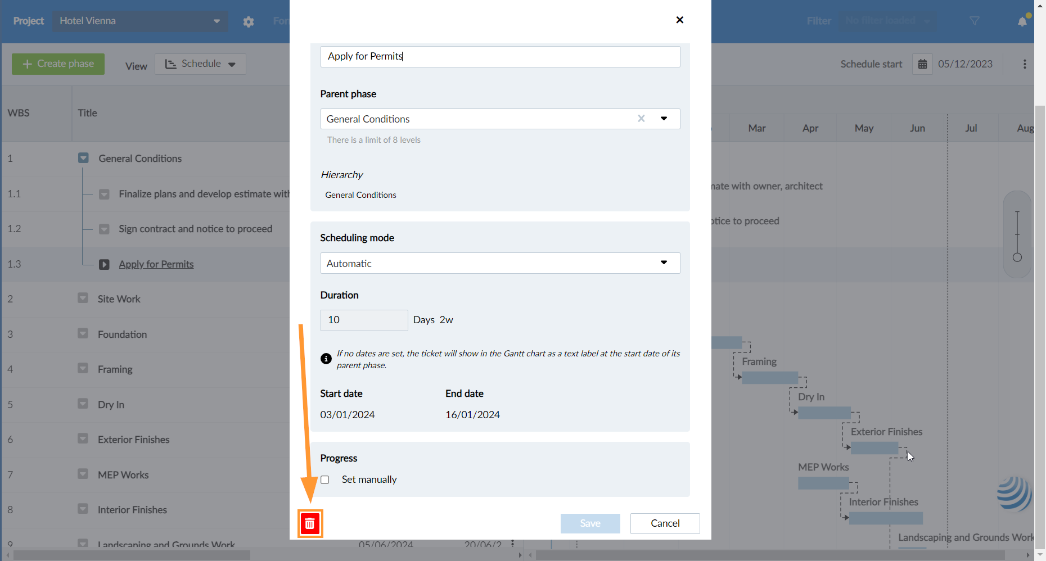The height and width of the screenshot is (561, 1046).
Task: Clear the General Conditions parent phase selection
Action: tap(641, 119)
